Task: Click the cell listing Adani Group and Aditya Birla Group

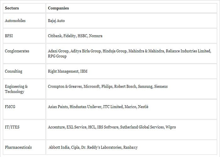Action: click(x=131, y=54)
